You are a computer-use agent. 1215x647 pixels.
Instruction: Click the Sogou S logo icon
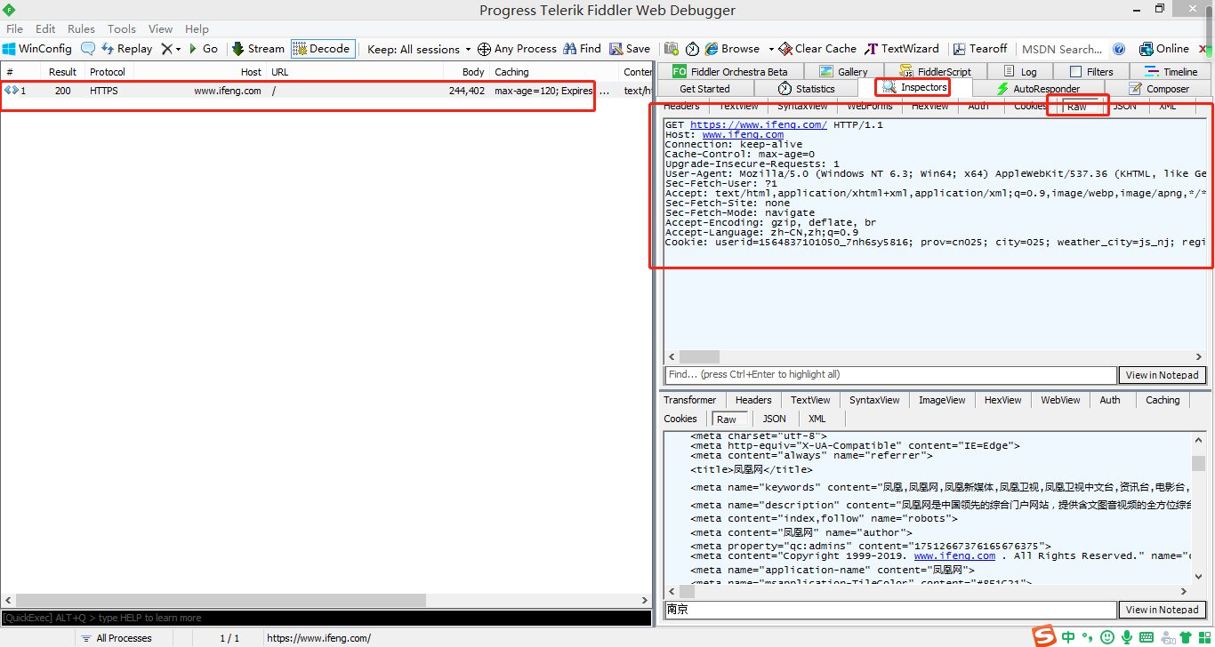(1044, 636)
